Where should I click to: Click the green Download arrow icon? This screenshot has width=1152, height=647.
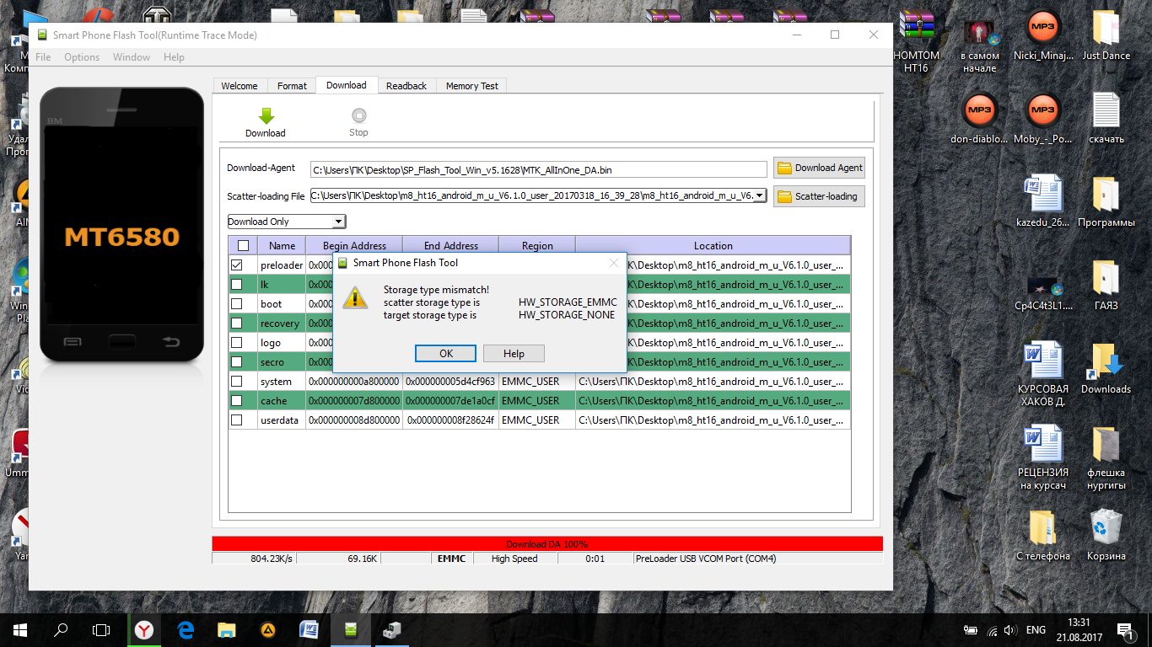coord(266,117)
